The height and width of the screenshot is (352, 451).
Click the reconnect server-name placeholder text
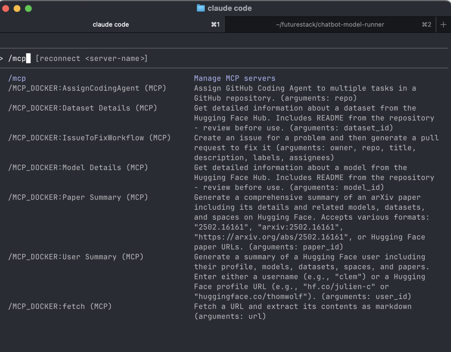tap(91, 58)
